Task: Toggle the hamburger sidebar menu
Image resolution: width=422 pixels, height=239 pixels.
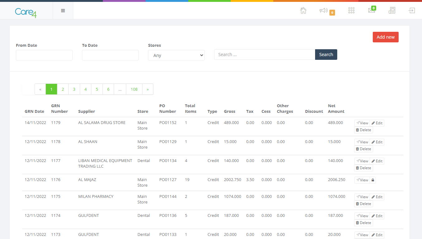Action: 63,11
